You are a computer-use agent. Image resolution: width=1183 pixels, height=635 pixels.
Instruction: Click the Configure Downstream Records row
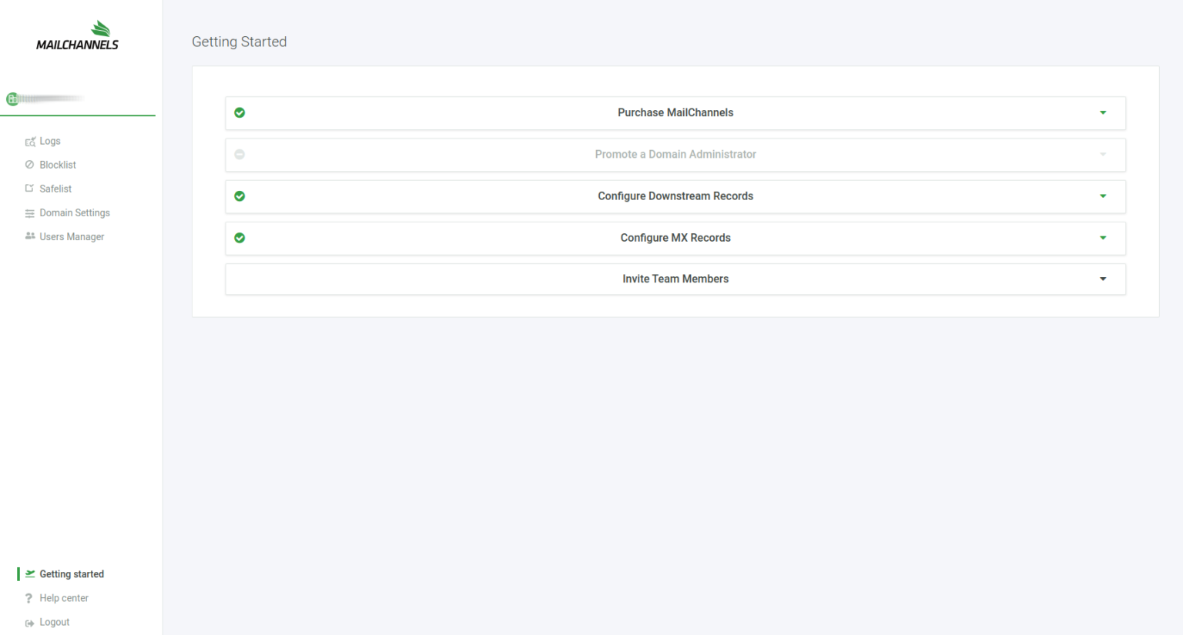pos(675,196)
